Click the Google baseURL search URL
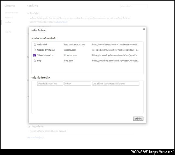This screenshot has width=175, height=155. click(116, 50)
